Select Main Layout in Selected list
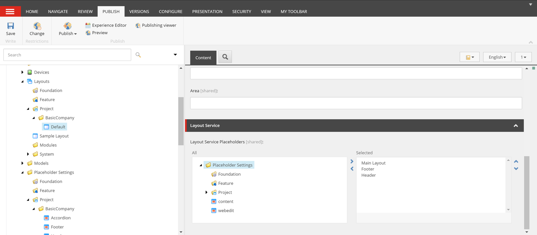The height and width of the screenshot is (235, 537). [373, 163]
